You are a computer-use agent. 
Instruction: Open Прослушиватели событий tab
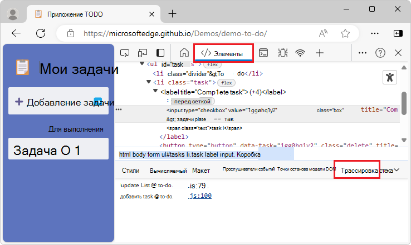248,169
